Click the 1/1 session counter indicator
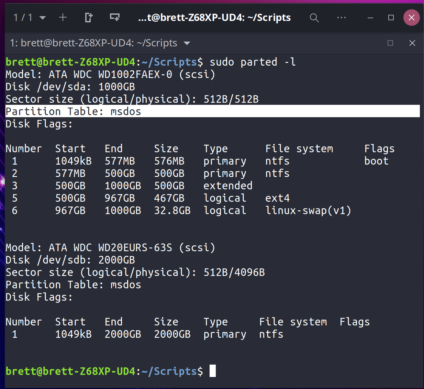Screen dimensions: 424x389 pos(22,17)
